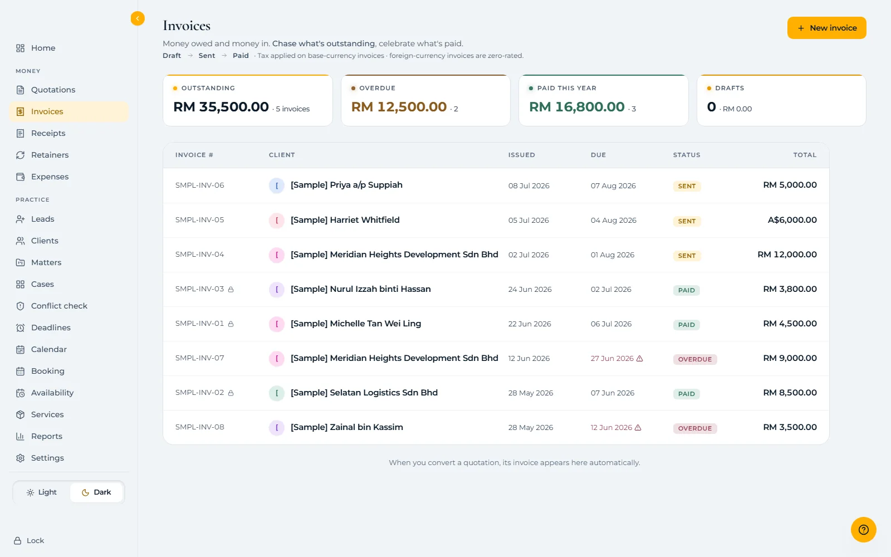Click Lock label in sidebar
Viewport: 891px width, 557px height.
point(35,540)
